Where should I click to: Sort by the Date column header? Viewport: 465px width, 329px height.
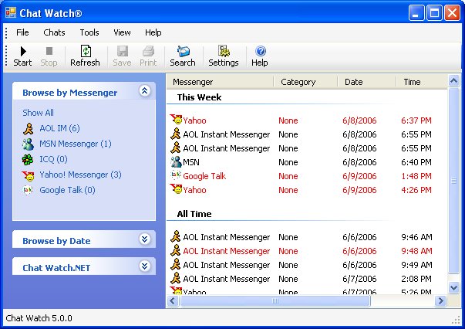(367, 82)
